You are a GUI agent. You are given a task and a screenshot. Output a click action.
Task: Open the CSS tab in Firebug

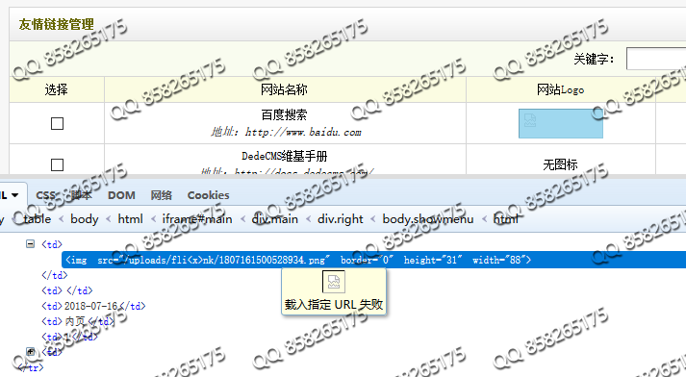(45, 195)
